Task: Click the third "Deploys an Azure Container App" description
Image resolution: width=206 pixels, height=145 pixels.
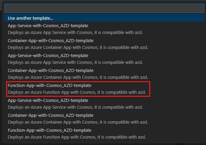Action: coord(77,122)
